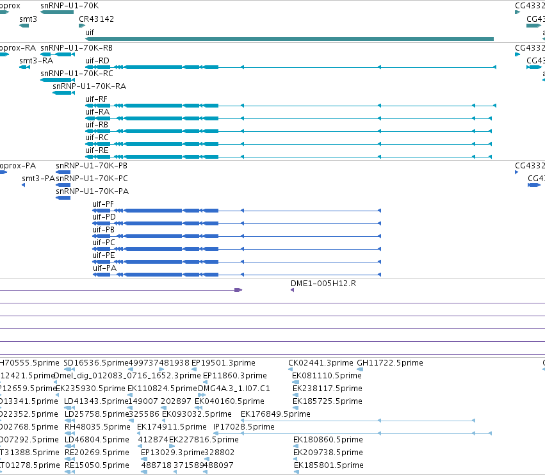Viewport: 545px width, 475px height.
Task: Click EST LD46804.5prime
Action: [97, 440]
